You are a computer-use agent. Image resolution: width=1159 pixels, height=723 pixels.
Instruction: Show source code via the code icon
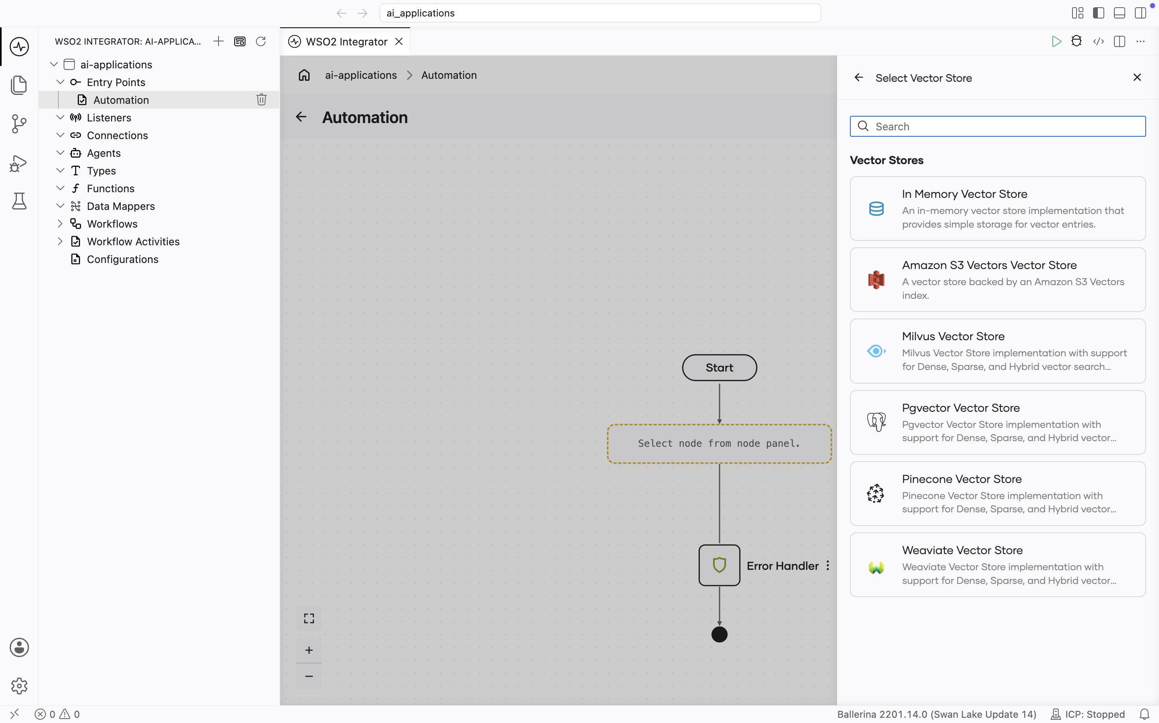coord(1099,41)
